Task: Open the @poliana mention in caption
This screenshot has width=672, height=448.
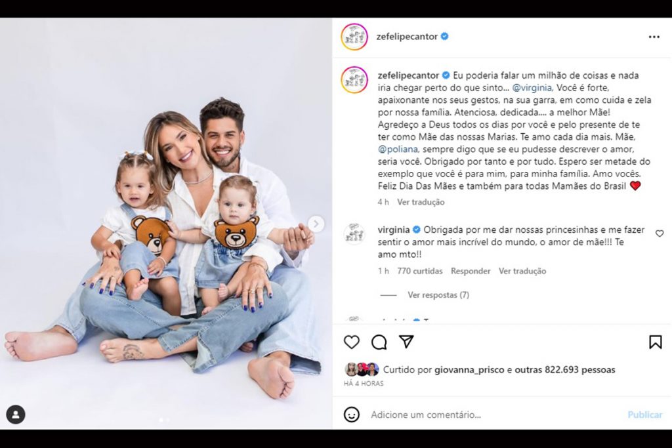Action: tap(398, 150)
